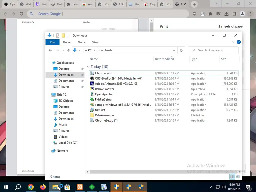Select ChromeSetup (1) file icon
The height and width of the screenshot is (192, 256).
tap(92, 120)
